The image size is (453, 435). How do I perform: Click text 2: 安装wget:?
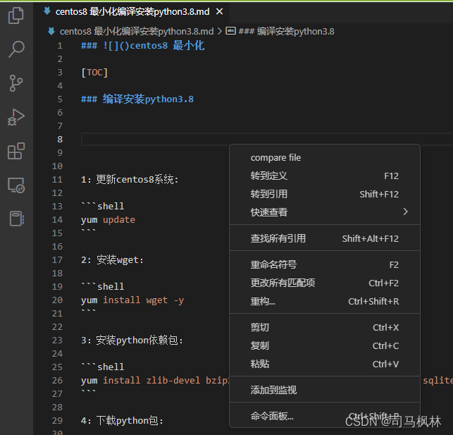[112, 260]
